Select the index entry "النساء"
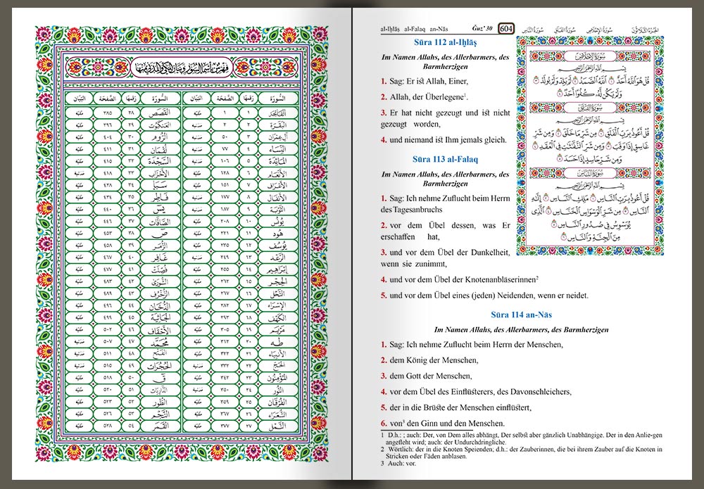 click(x=278, y=149)
